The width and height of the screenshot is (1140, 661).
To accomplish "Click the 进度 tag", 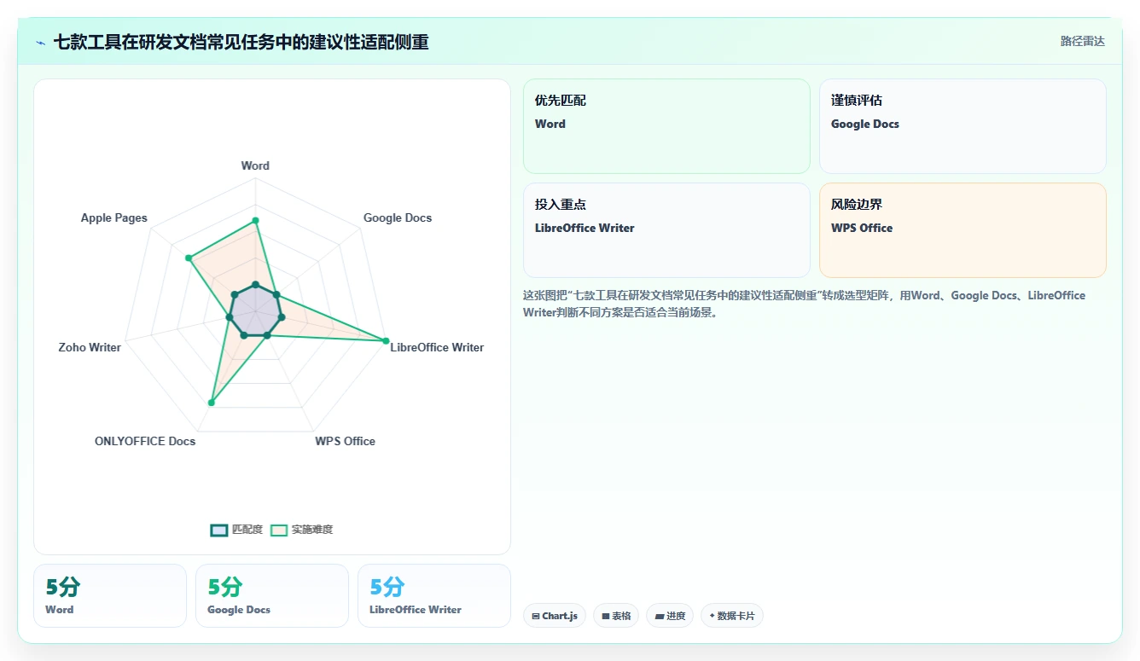I will pyautogui.click(x=670, y=616).
